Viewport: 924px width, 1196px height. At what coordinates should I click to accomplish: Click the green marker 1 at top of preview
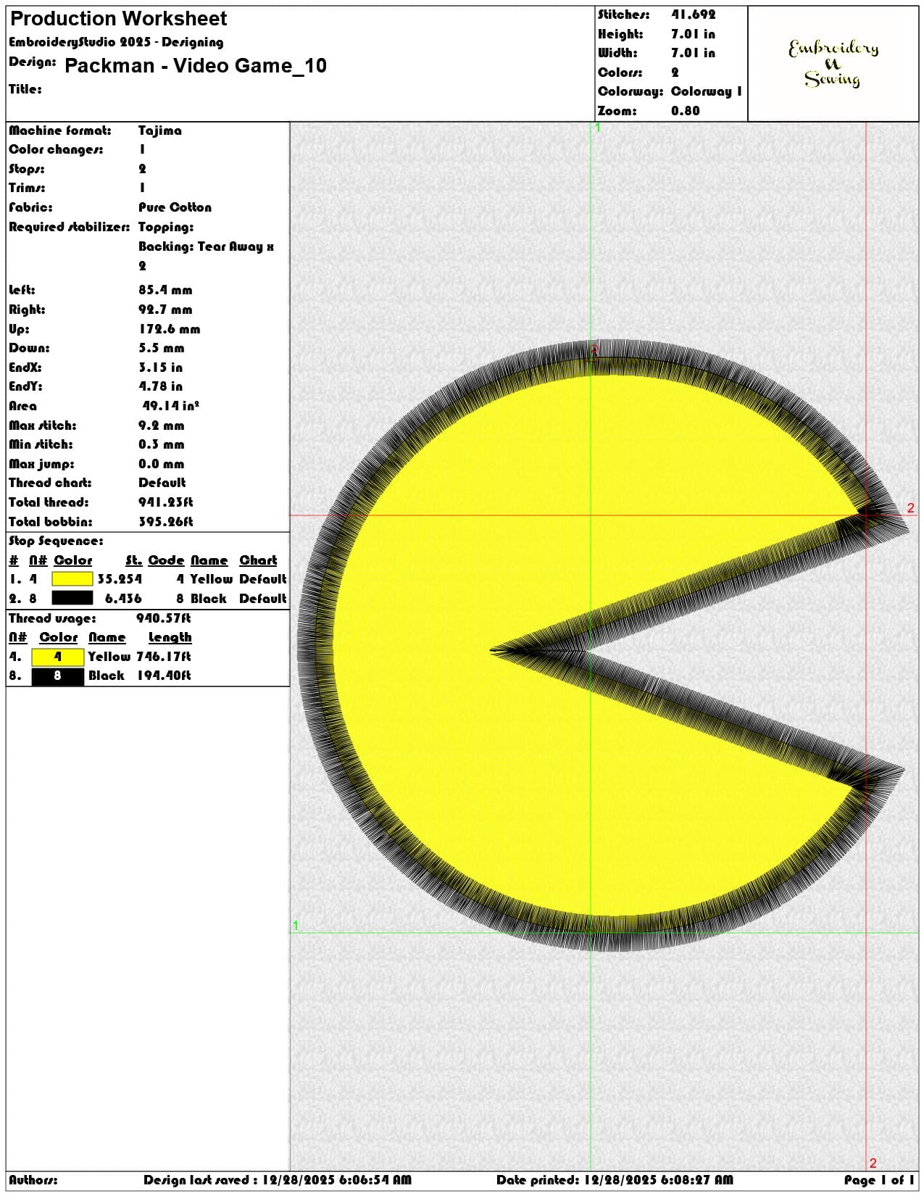tap(598, 128)
